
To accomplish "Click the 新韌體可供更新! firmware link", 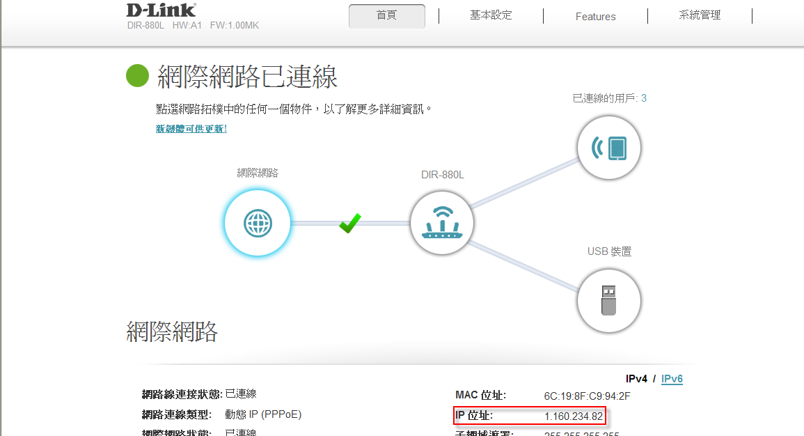I will click(191, 129).
